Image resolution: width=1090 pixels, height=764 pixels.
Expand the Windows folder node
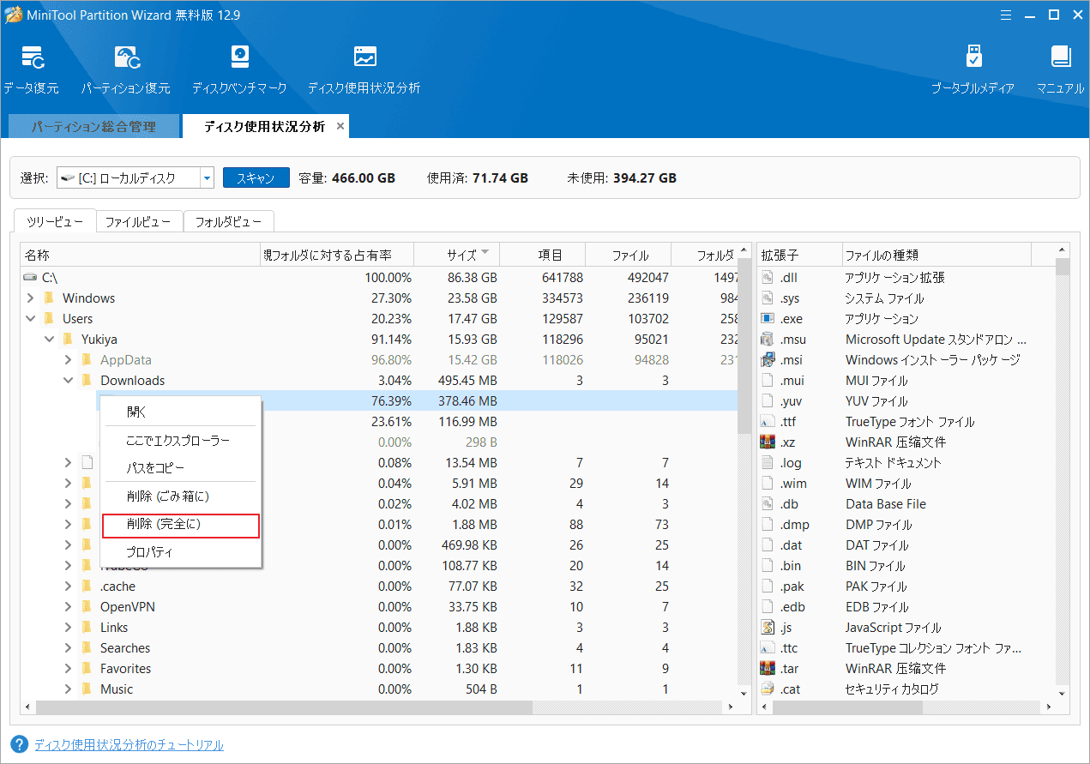coord(30,298)
